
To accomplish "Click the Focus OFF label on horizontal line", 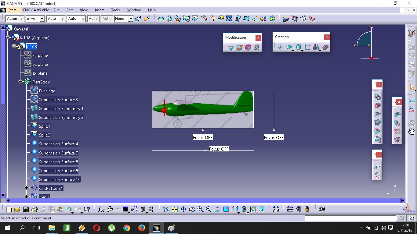I will coord(219,149).
